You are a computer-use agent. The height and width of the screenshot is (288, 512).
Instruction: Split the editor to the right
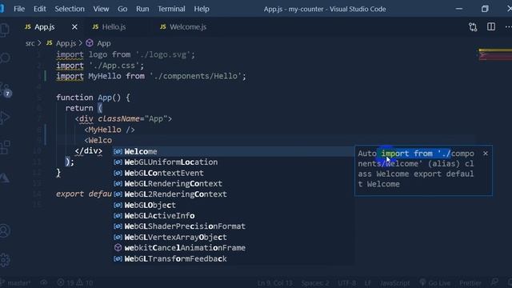491,26
